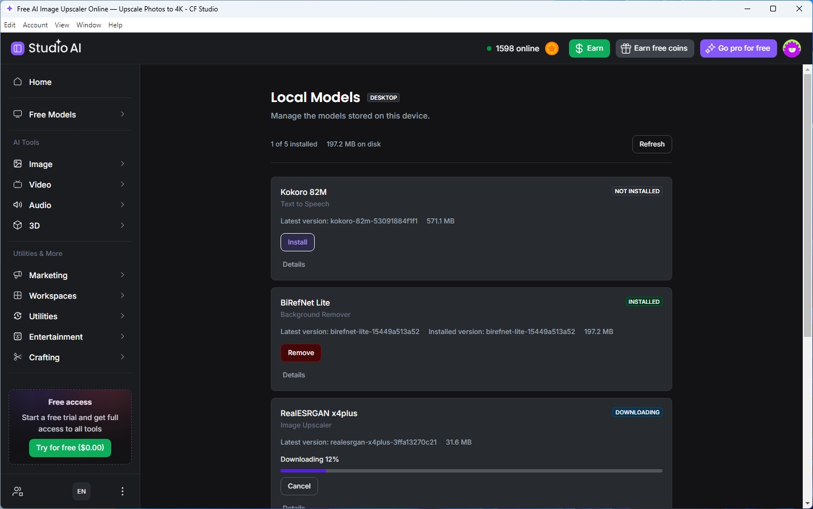Click the Kokoro 82M model title
Viewport: 813px width, 509px height.
(303, 192)
